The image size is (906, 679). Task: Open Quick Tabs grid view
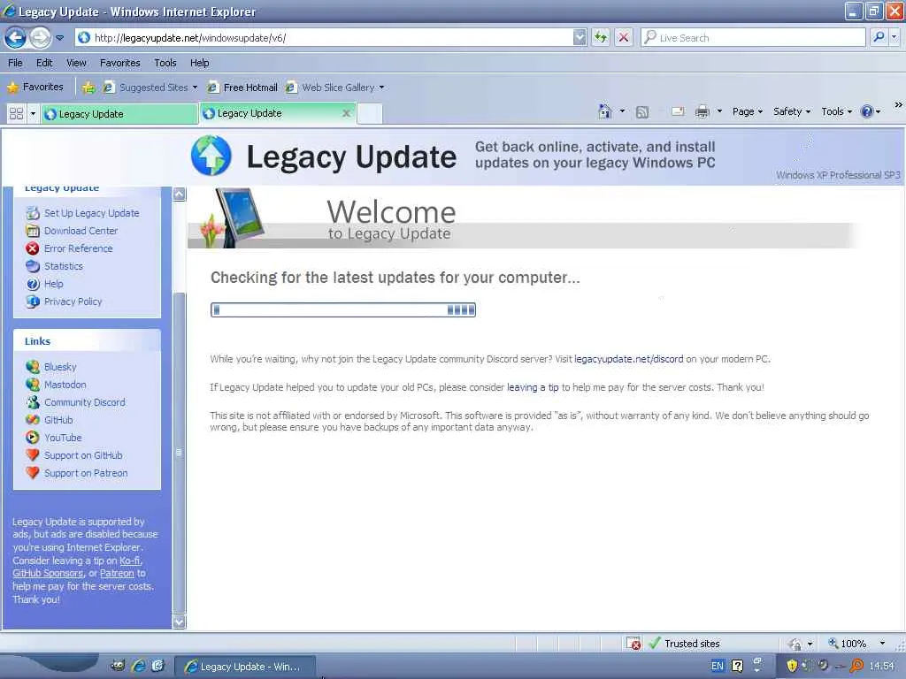click(x=16, y=113)
